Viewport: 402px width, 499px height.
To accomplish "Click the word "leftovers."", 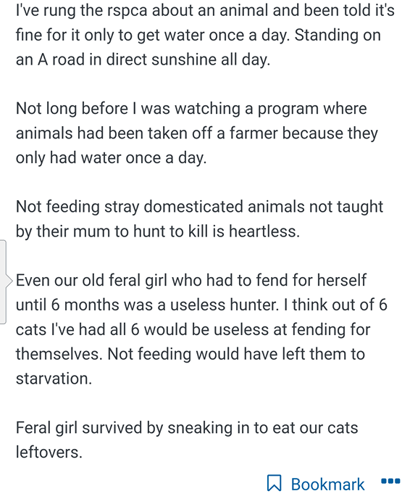I will tap(49, 452).
